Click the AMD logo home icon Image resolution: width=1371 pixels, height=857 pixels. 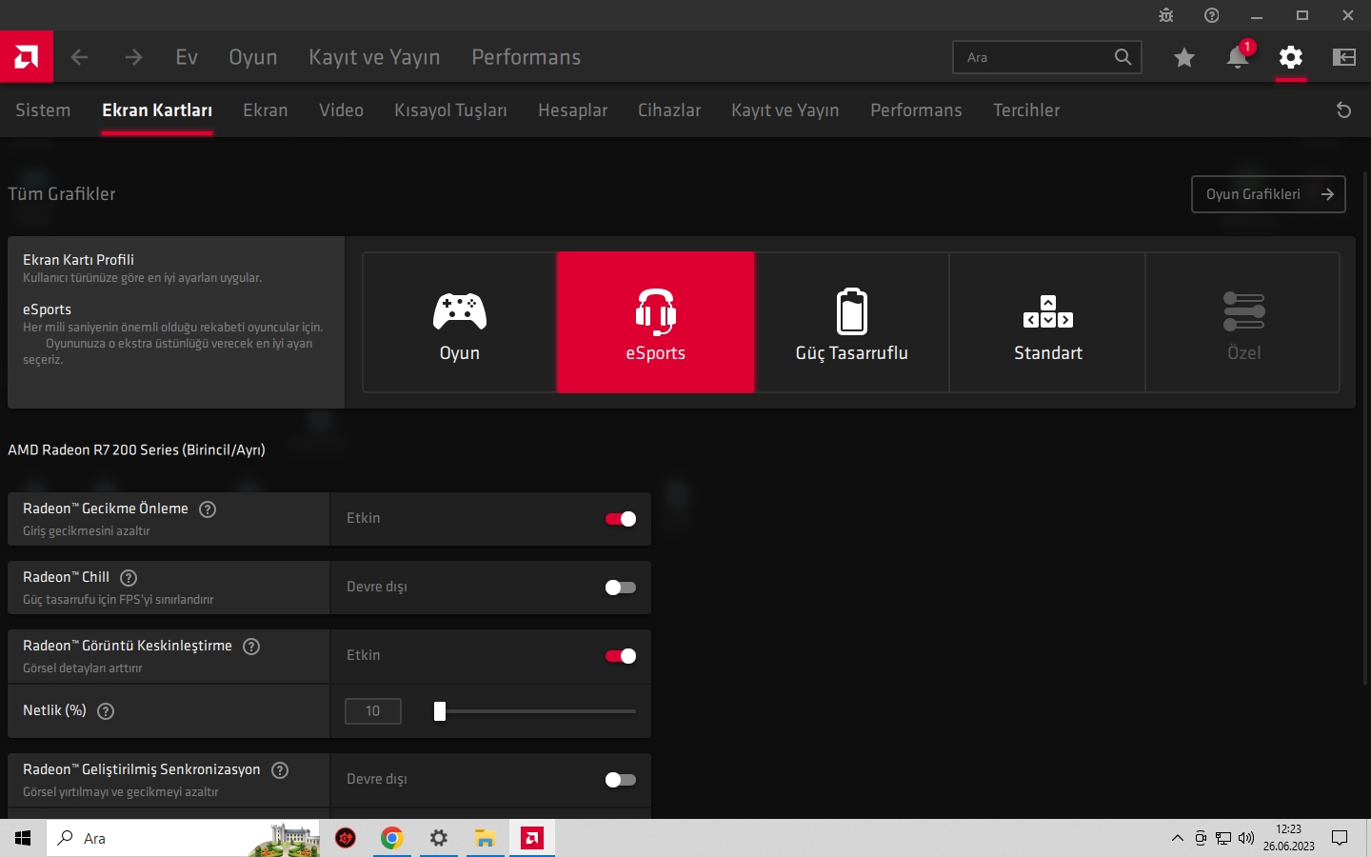pos(27,57)
